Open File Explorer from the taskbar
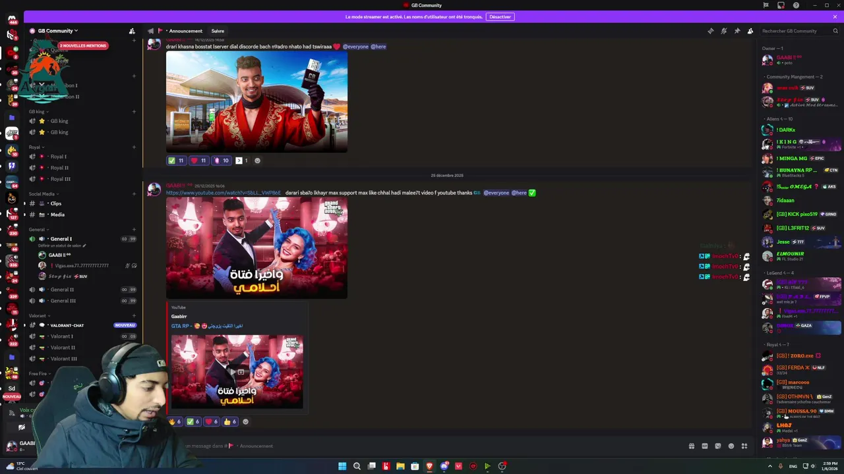Screen dimensions: 844x474 tap(400, 466)
